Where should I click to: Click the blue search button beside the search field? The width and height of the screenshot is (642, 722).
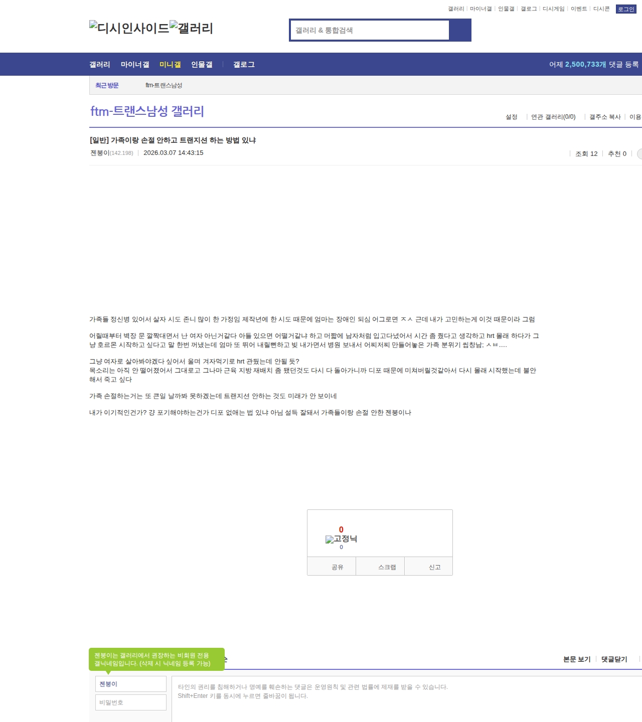(460, 30)
